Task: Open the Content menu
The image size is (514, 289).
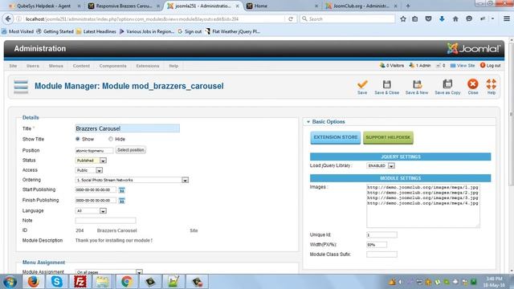Action: point(81,66)
